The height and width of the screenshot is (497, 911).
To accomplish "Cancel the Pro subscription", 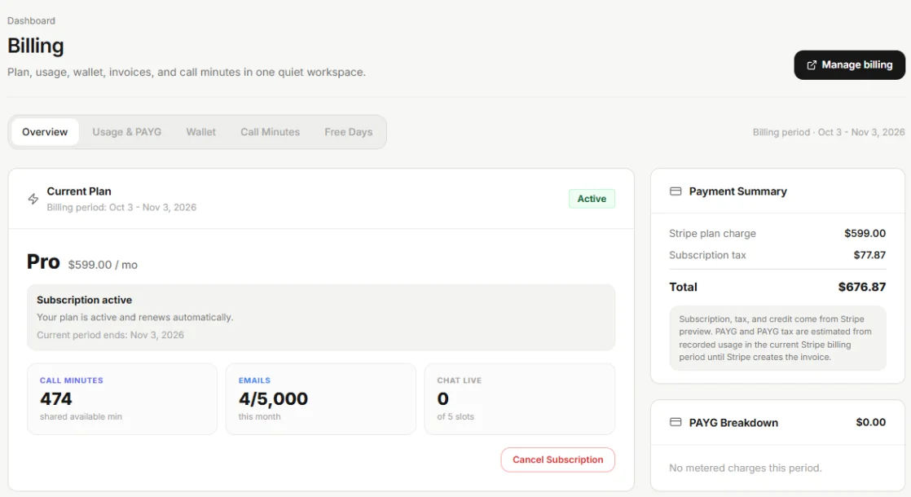I will click(557, 460).
